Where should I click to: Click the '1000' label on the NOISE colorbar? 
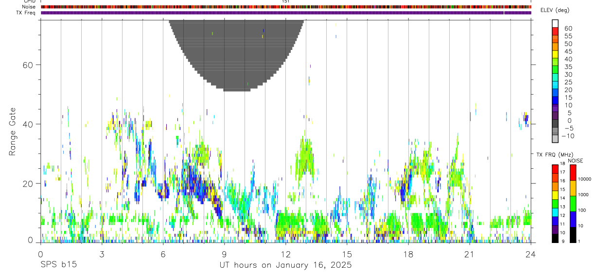coord(583,194)
